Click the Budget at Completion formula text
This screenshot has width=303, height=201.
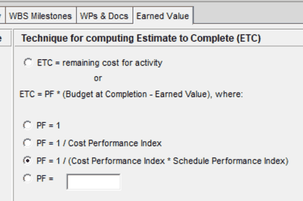pos(131,94)
